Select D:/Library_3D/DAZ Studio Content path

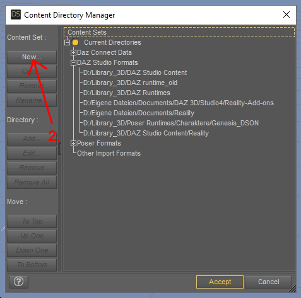(135, 72)
